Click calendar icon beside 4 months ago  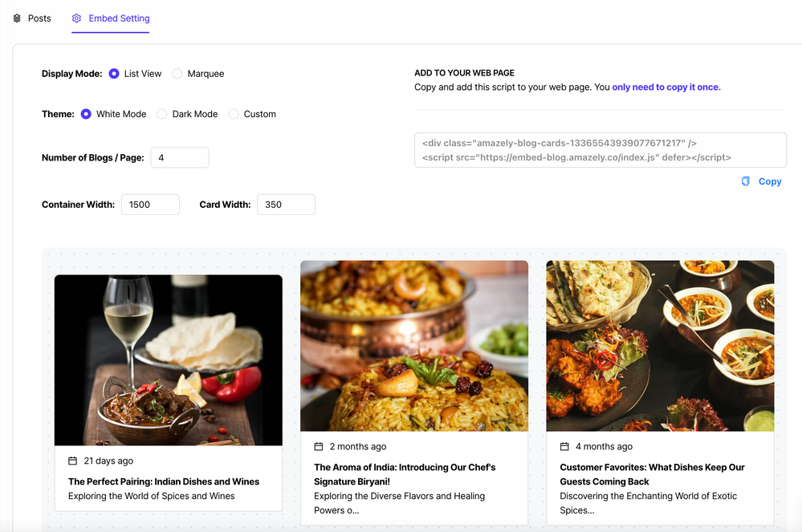coord(564,446)
